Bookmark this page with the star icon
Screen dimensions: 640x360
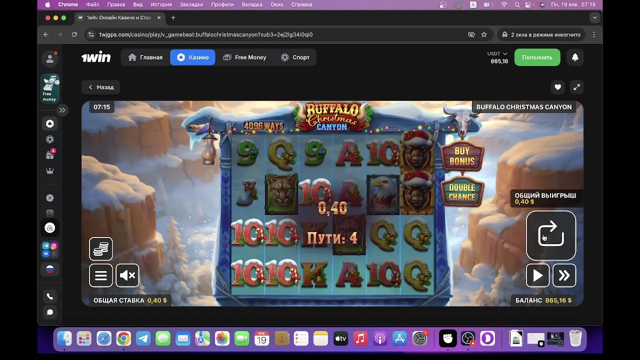(x=484, y=34)
